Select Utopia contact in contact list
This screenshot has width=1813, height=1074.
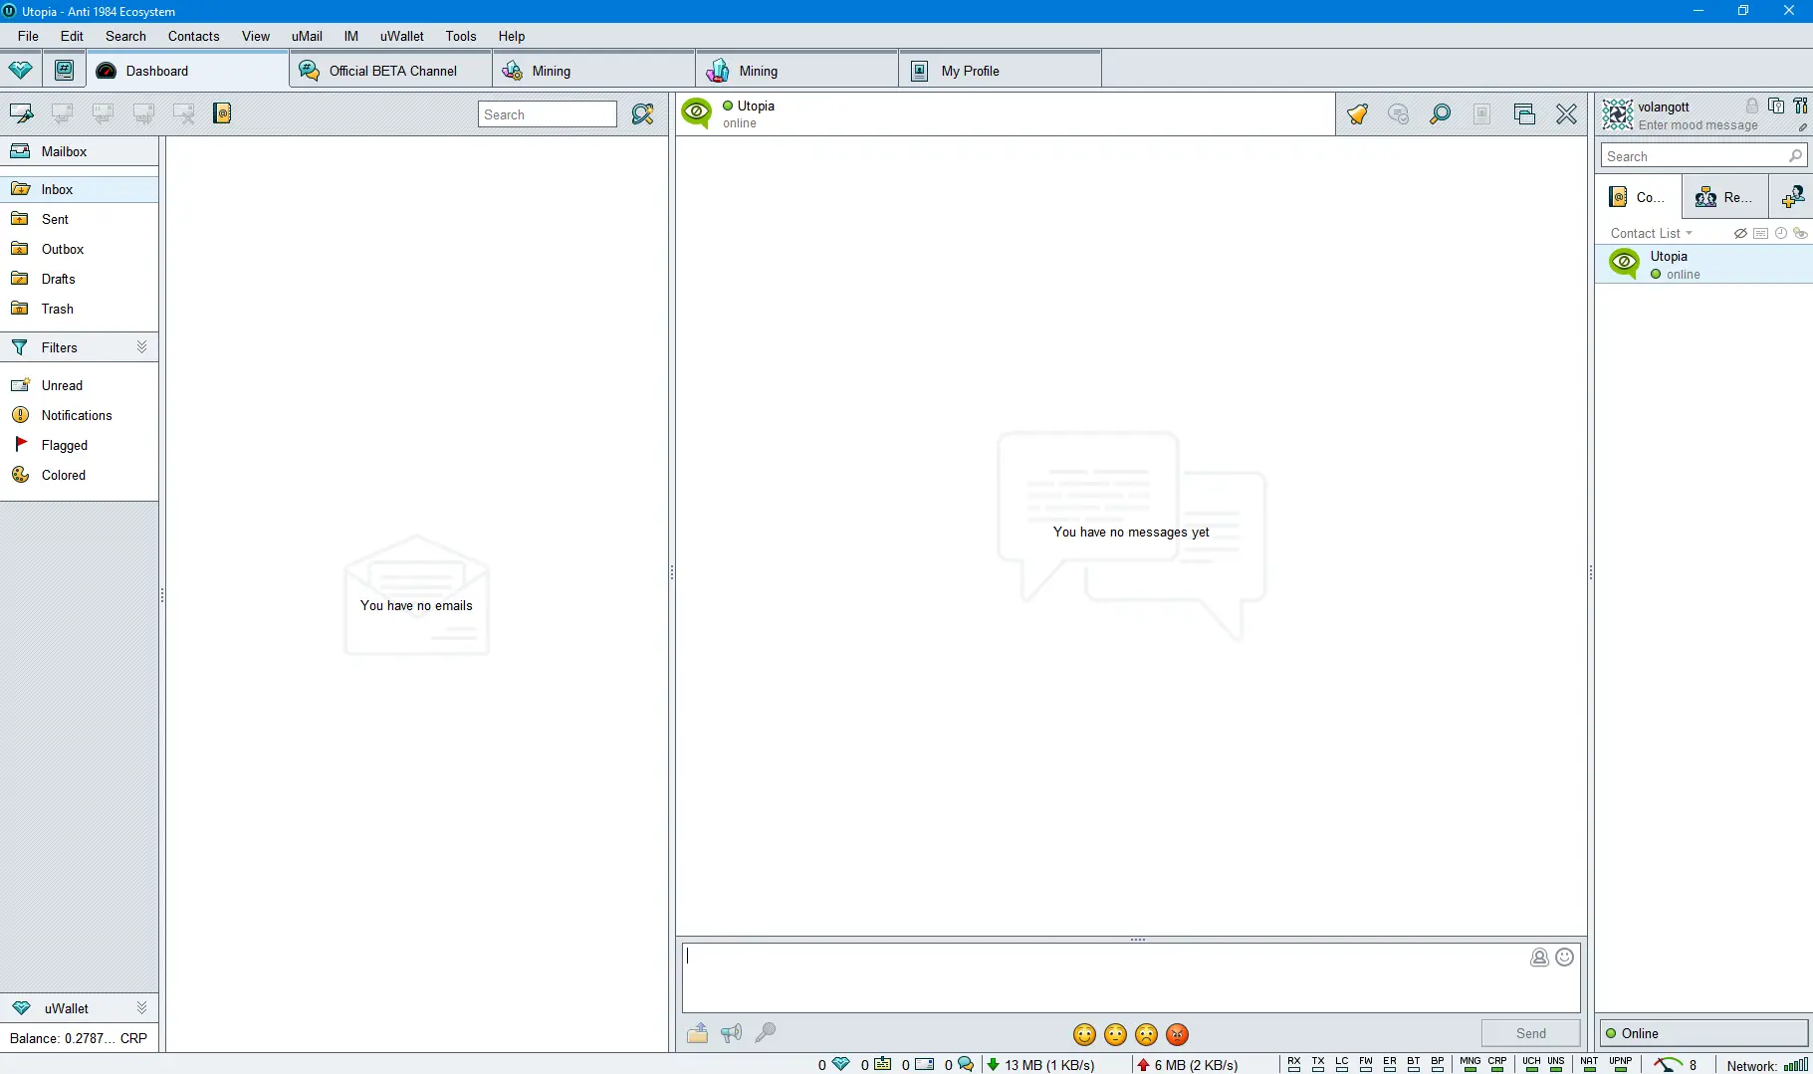pos(1703,265)
